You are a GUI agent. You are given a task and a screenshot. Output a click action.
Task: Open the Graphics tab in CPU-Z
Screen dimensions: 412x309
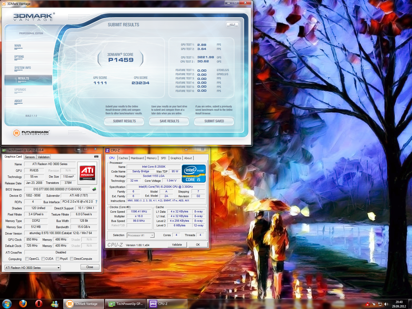click(176, 158)
